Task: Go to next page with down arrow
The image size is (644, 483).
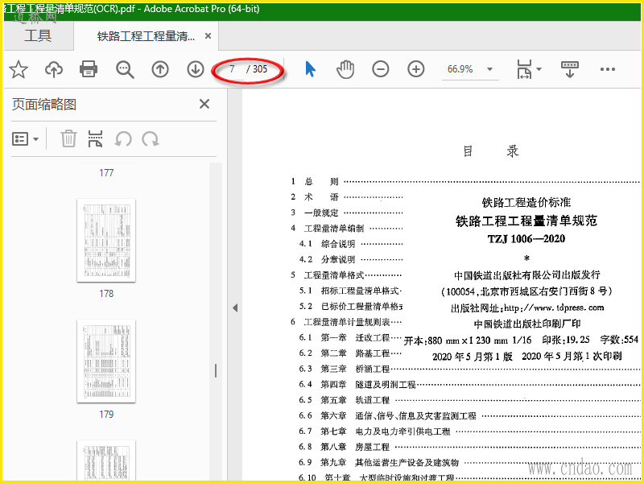Action: 196,69
